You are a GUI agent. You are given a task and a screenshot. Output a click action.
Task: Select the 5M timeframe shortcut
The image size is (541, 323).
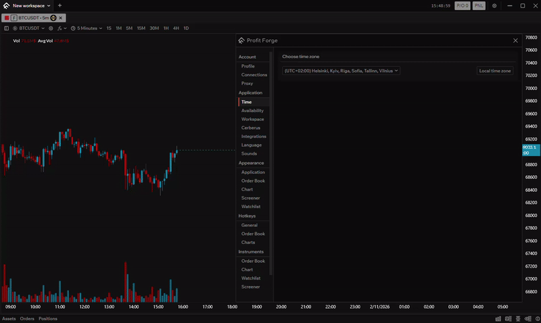pos(129,28)
